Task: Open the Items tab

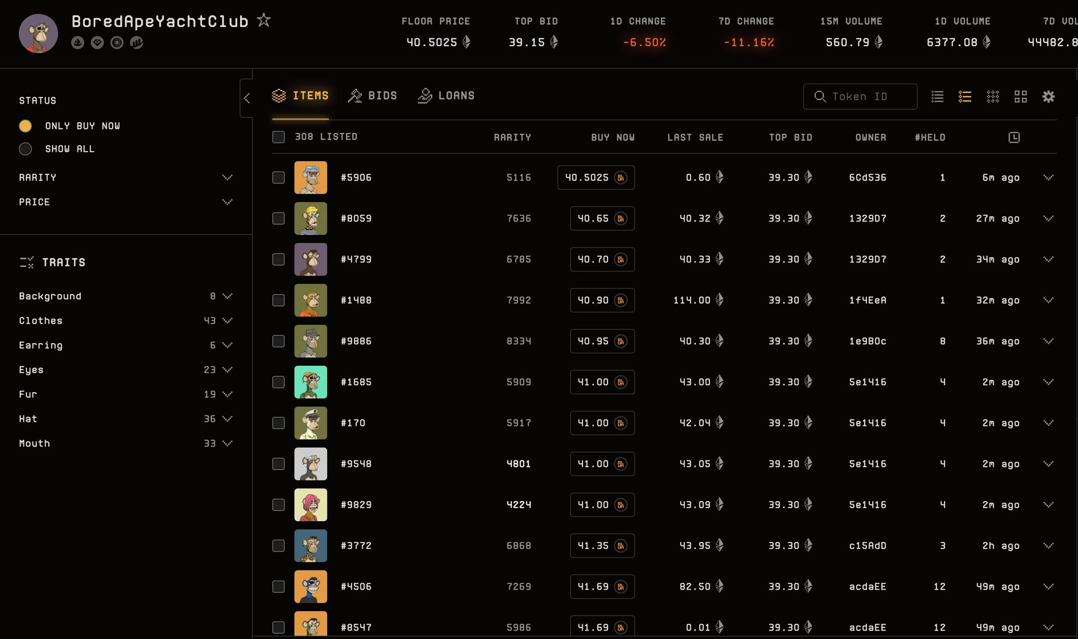Action: [x=301, y=96]
